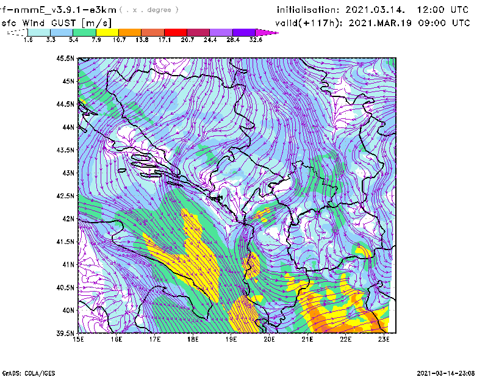Viewport: 488px width, 377px height.
Task: Click the "21E" longitude label
Action: click(307, 339)
